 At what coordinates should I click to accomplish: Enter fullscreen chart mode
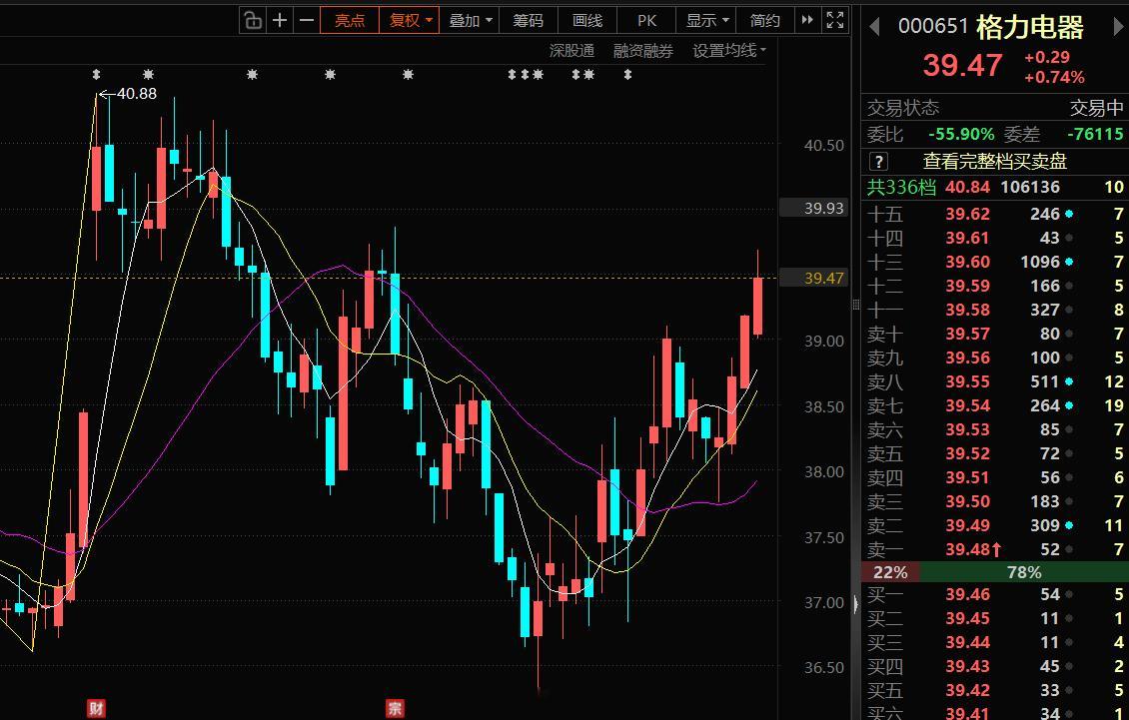coord(835,20)
